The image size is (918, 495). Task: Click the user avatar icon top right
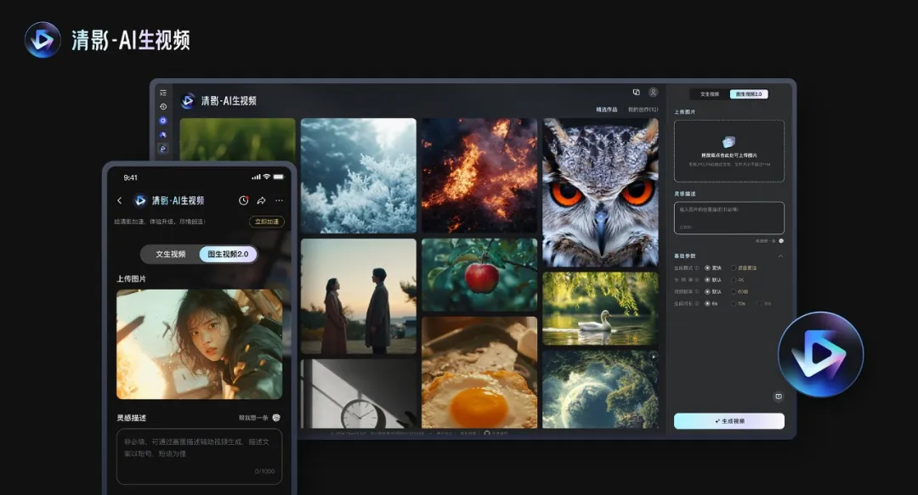pyautogui.click(x=653, y=92)
